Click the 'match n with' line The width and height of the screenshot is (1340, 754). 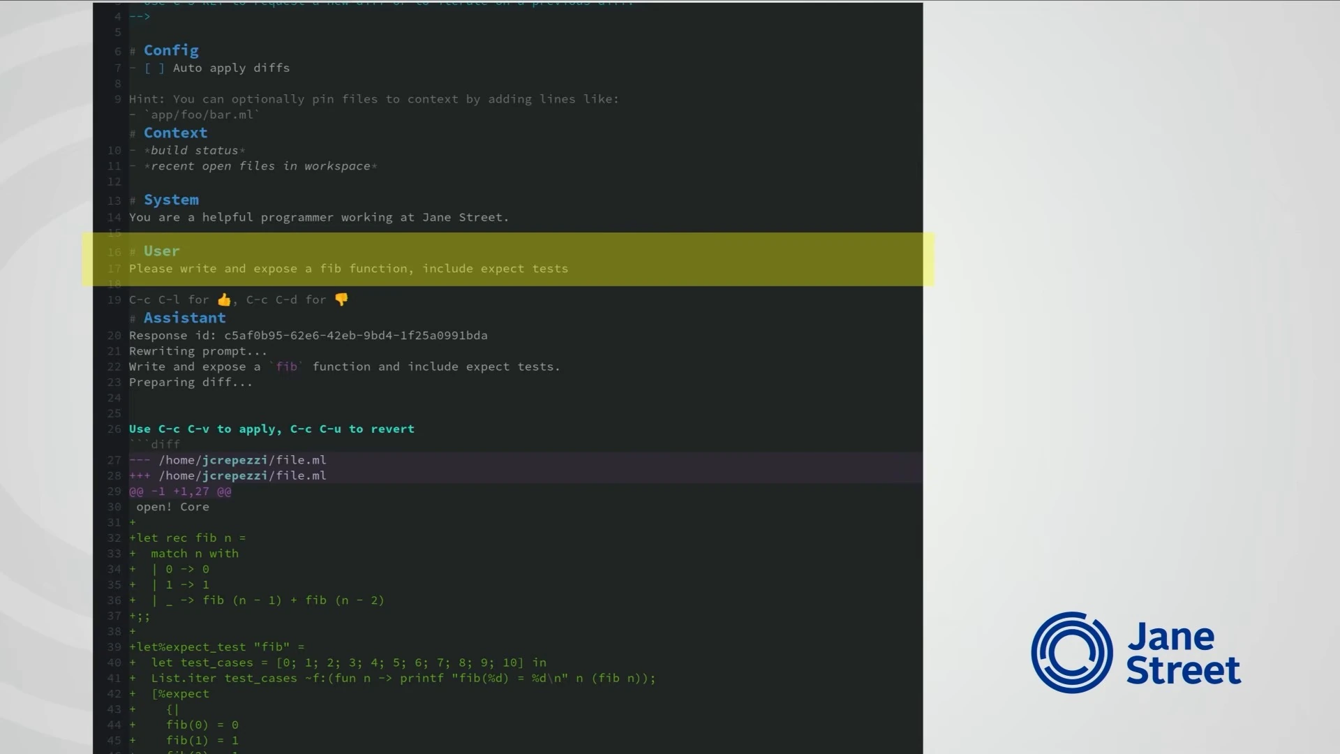(x=195, y=554)
